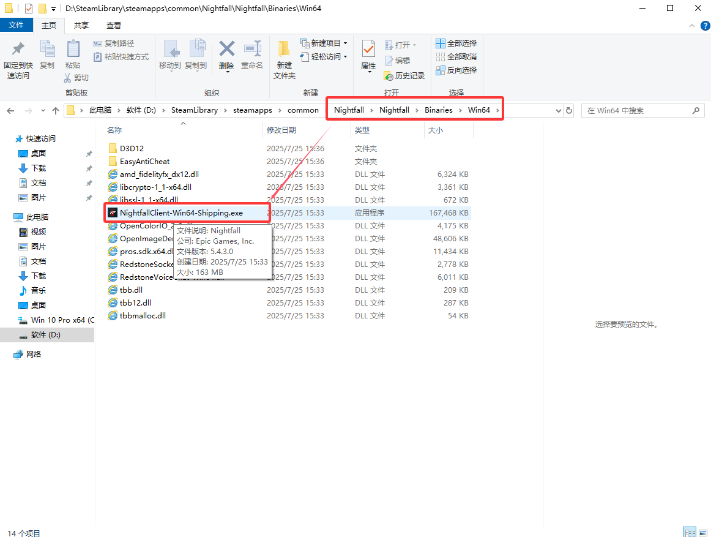Click the steamapps breadcrumb segment
The height and width of the screenshot is (537, 711).
(253, 110)
